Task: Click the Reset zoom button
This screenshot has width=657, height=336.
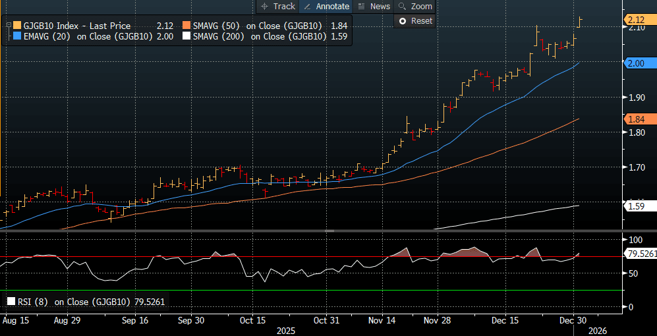Action: pyautogui.click(x=415, y=20)
